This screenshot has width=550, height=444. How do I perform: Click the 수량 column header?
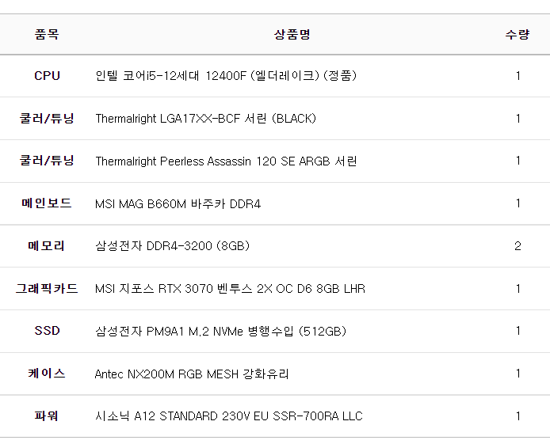pyautogui.click(x=518, y=34)
